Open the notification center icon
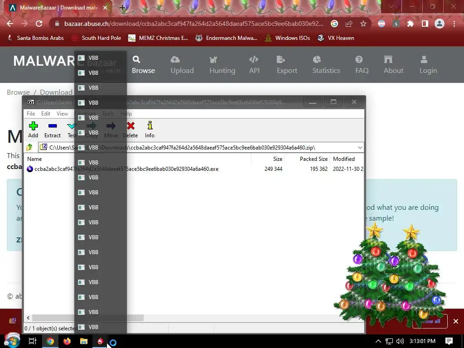The height and width of the screenshot is (348, 464). [x=449, y=341]
